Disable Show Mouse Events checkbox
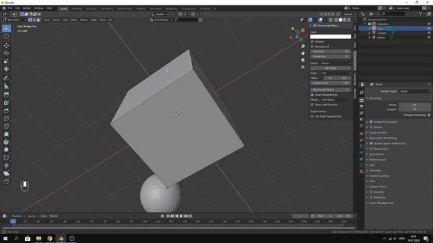This screenshot has width=433, height=243. pyautogui.click(x=313, y=94)
